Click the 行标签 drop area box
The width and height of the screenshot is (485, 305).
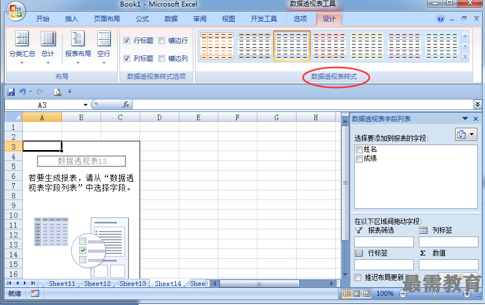pyautogui.click(x=384, y=265)
